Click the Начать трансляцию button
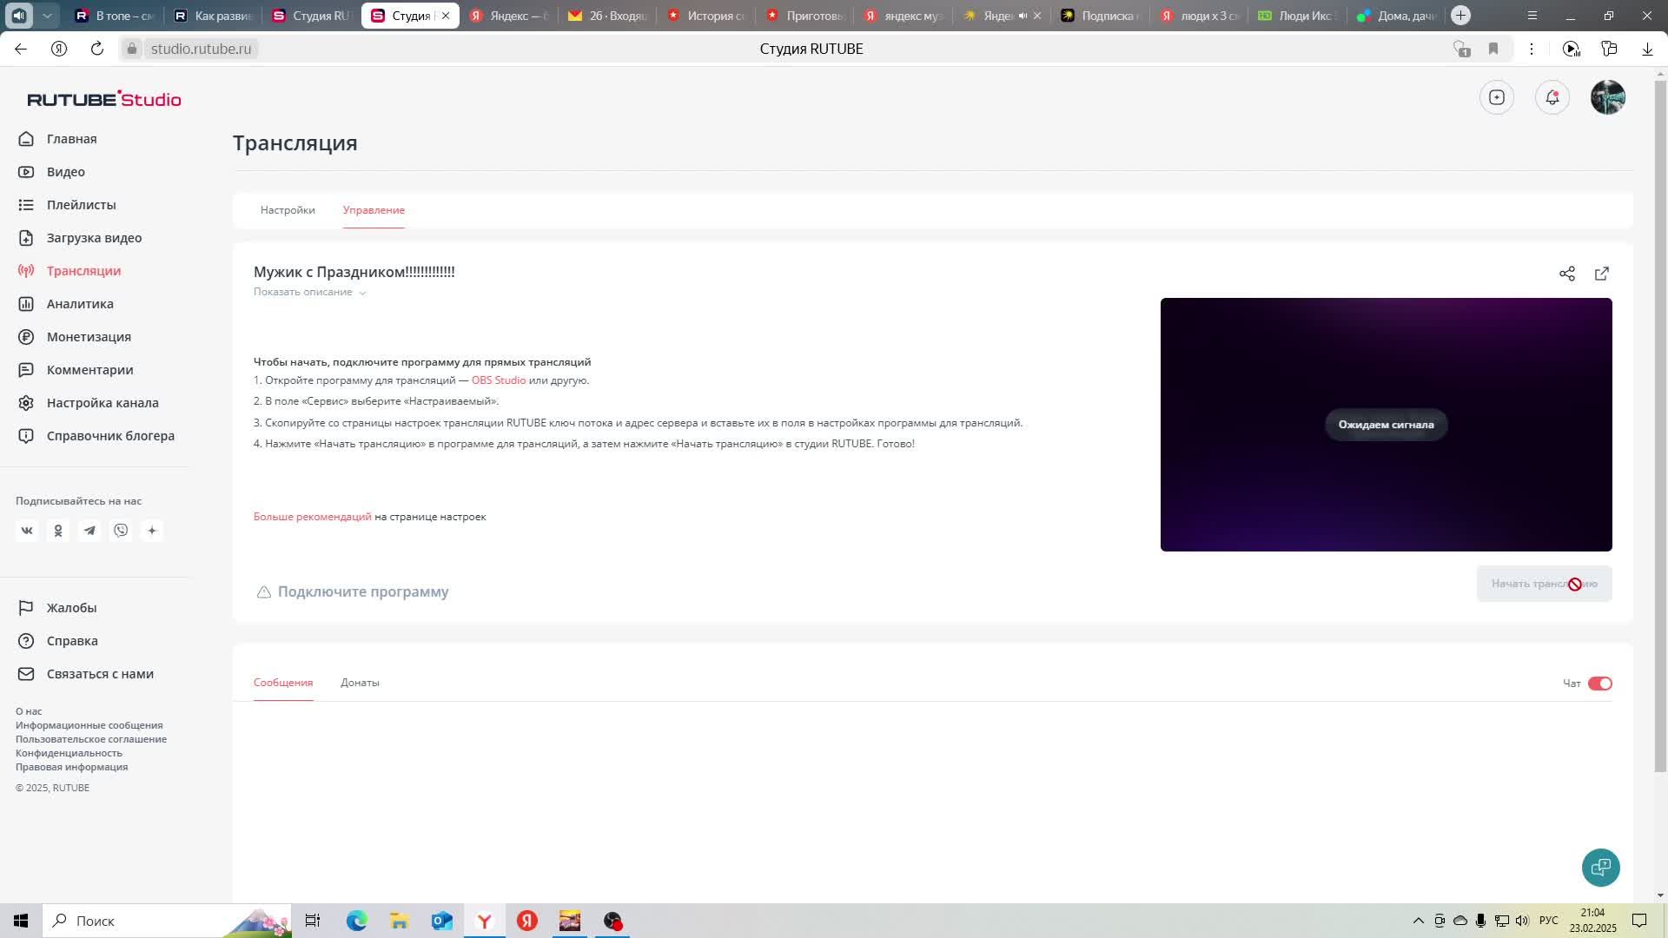This screenshot has width=1668, height=938. pos(1544,584)
